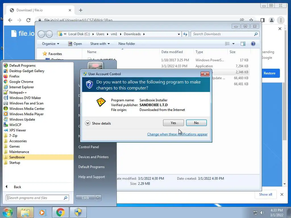Click Open in Explorer toolbar
Image resolution: width=291 pixels, height=218 pixels.
click(x=75, y=44)
